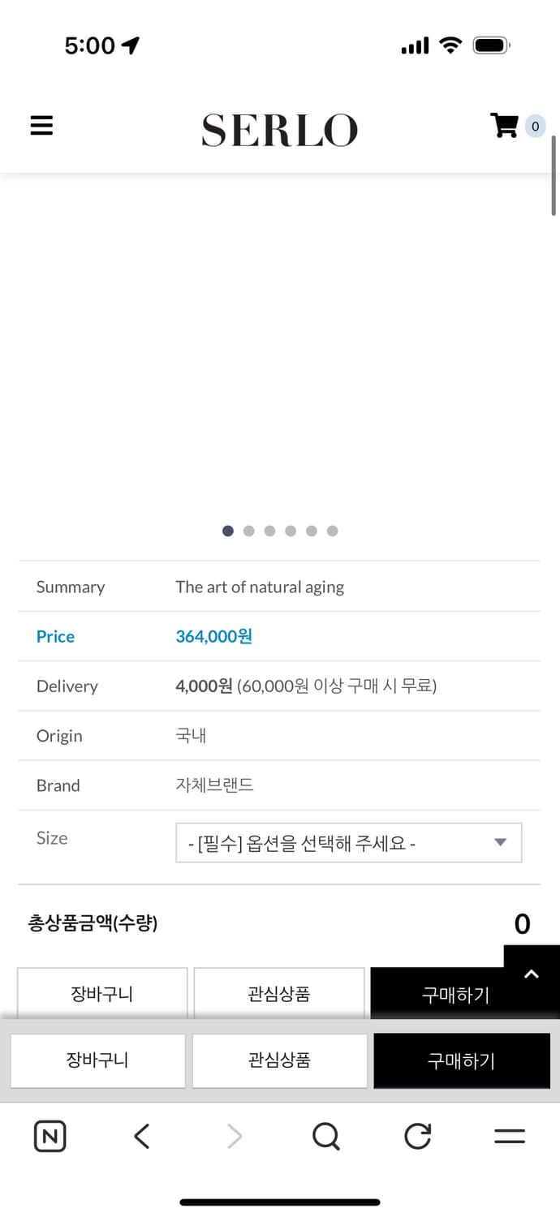Tap the Naver app icon in browser bar
560x1217 pixels.
[x=49, y=1136]
